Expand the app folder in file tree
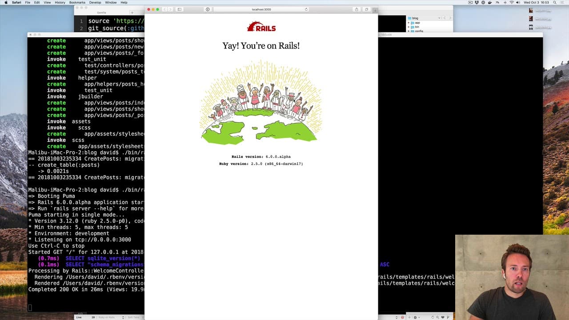569x320 pixels. click(x=409, y=23)
